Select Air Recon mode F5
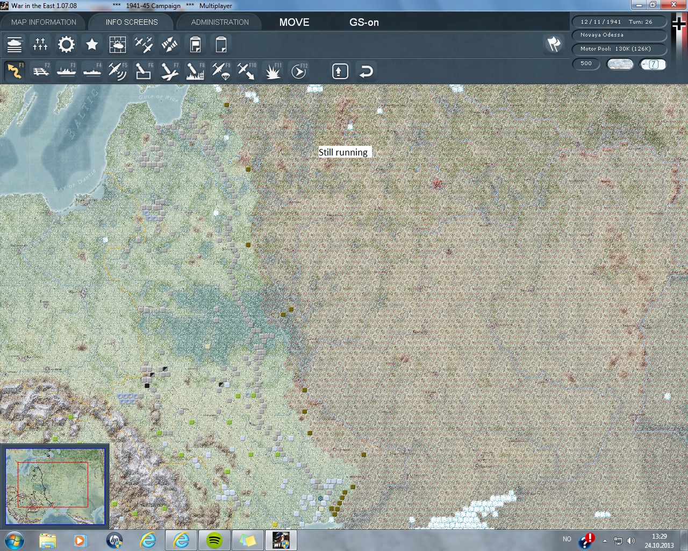688x551 pixels. (x=118, y=71)
